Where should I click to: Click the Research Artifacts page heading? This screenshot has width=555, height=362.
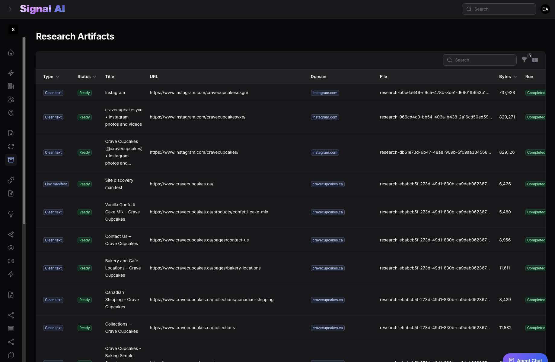[x=75, y=36]
